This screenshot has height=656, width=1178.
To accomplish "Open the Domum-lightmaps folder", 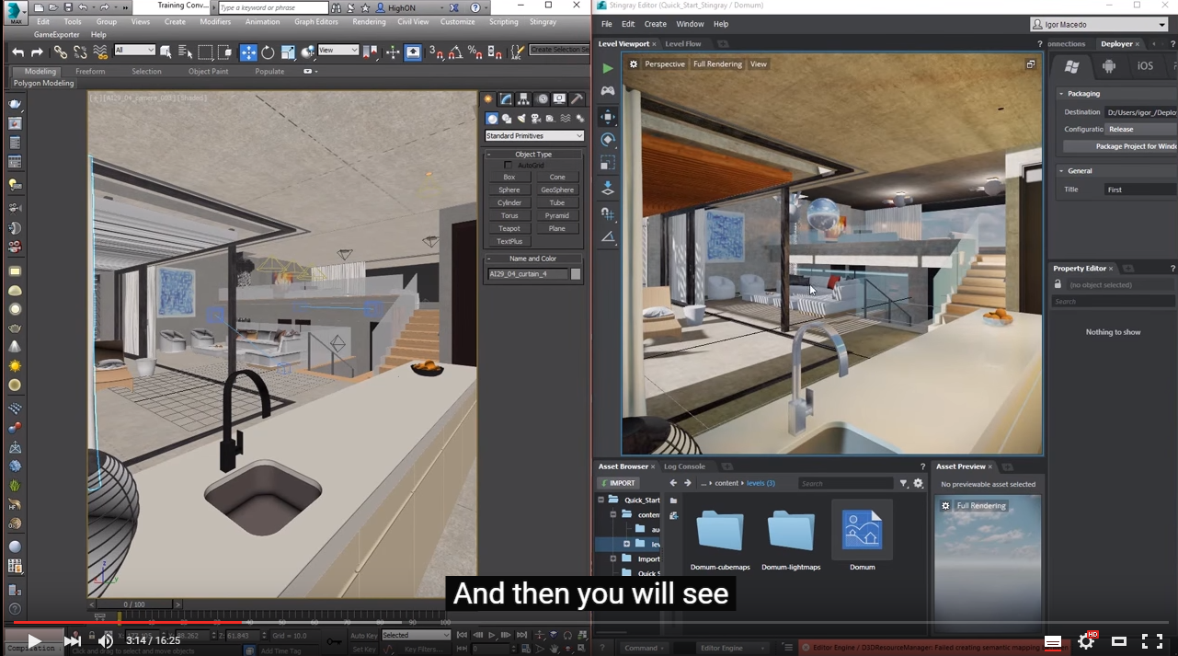I will pos(791,532).
